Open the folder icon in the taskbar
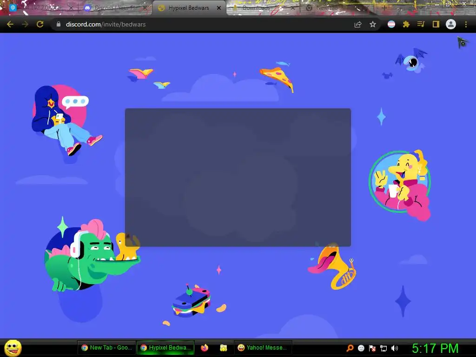The image size is (476, 357). click(x=224, y=348)
